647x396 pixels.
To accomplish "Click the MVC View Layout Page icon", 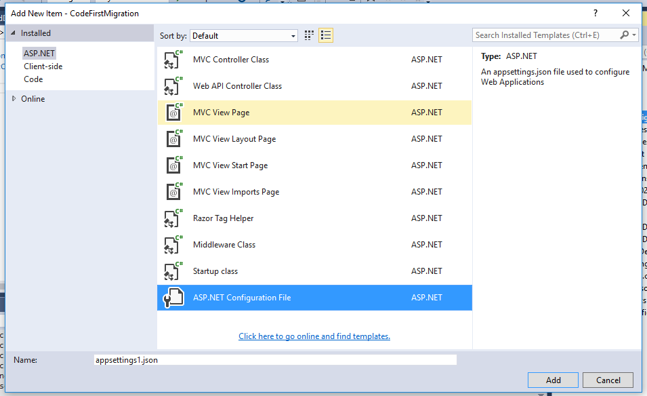I will pos(173,139).
